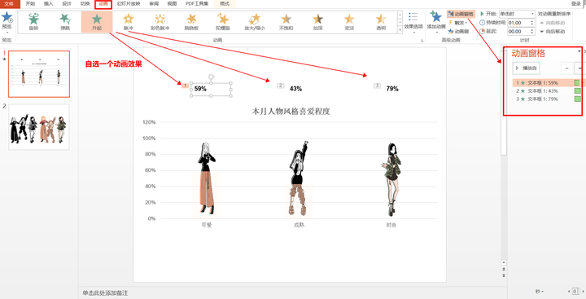Click the 动画刷 animation painter
The image size is (586, 299).
(459, 32)
